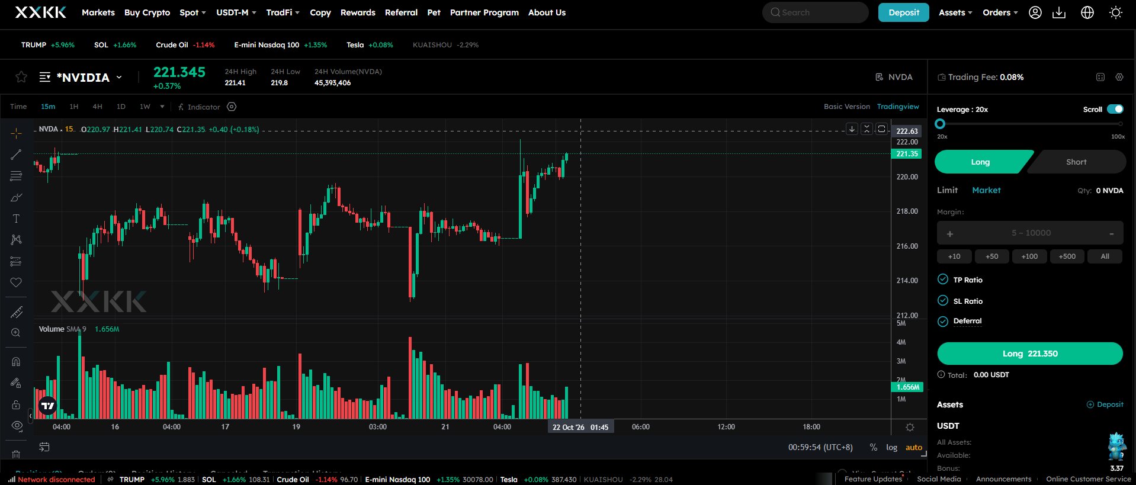Screen dimensions: 1136x485
Task: Select the 1H timeframe
Action: pyautogui.click(x=74, y=107)
